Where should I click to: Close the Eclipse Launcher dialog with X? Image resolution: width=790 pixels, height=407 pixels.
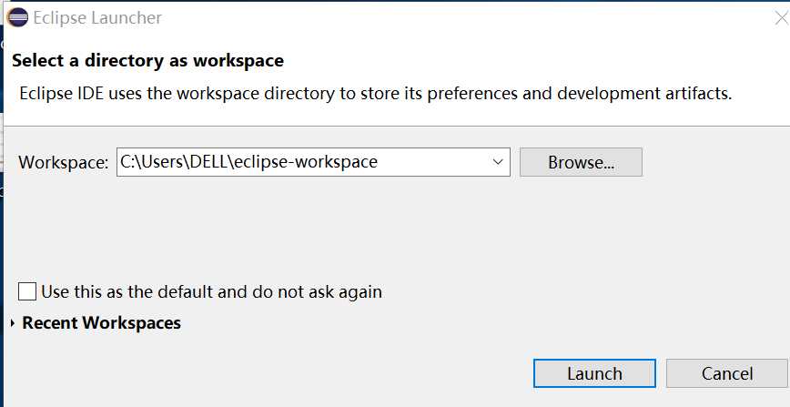[x=782, y=18]
